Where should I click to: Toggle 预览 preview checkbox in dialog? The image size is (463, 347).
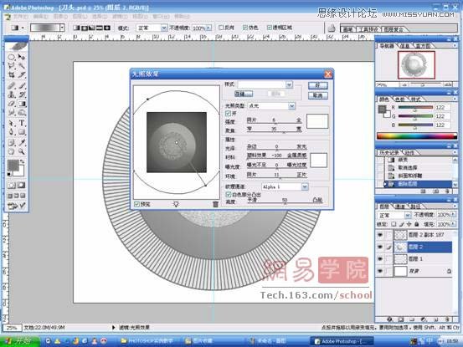[x=136, y=204]
